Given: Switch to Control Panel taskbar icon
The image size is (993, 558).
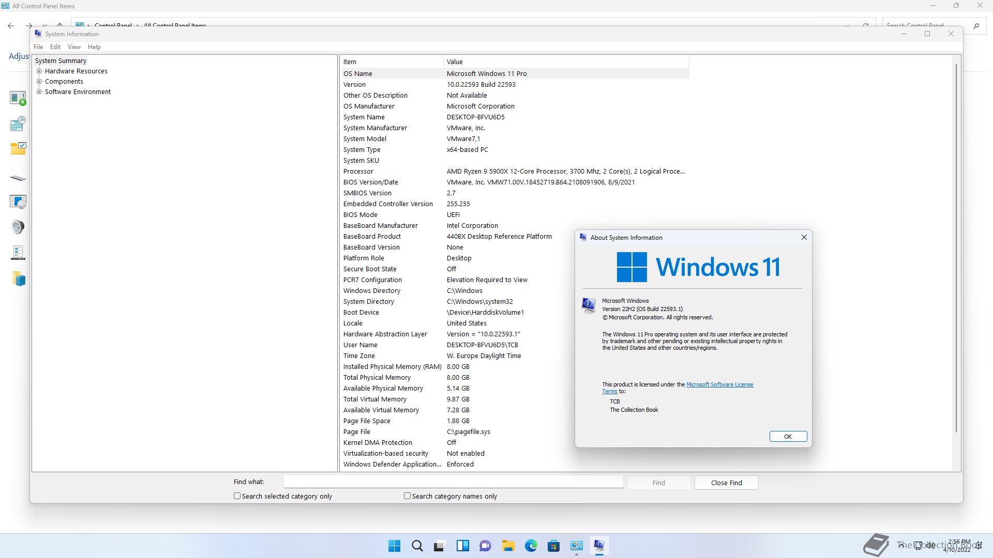Looking at the screenshot, I should (x=576, y=546).
